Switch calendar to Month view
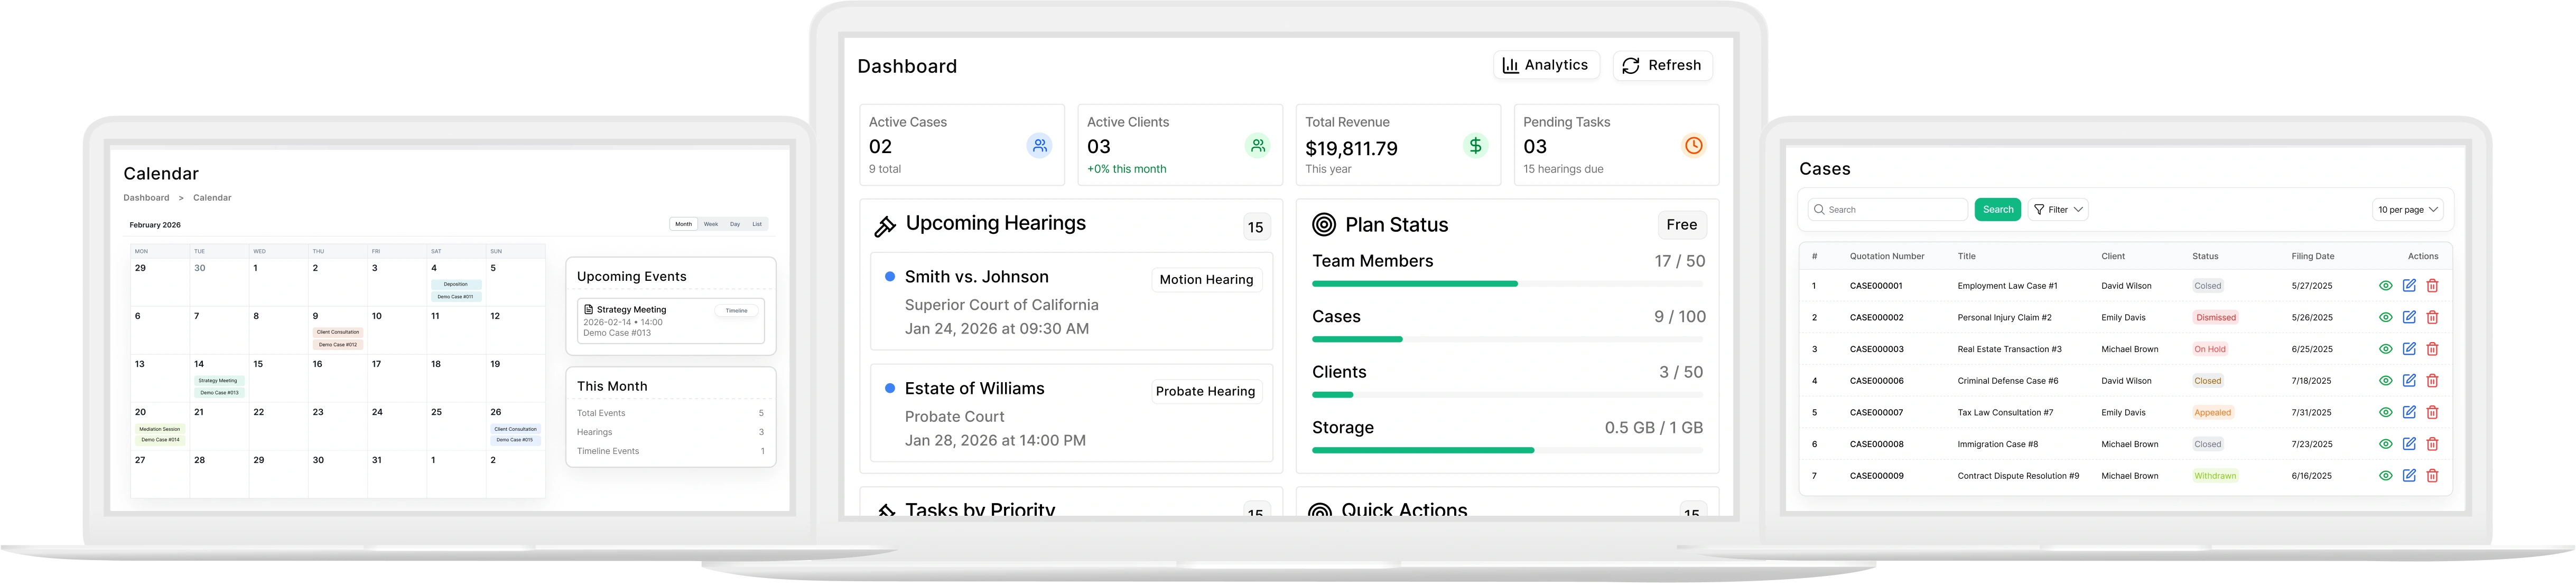The width and height of the screenshot is (2576, 587). [x=683, y=225]
